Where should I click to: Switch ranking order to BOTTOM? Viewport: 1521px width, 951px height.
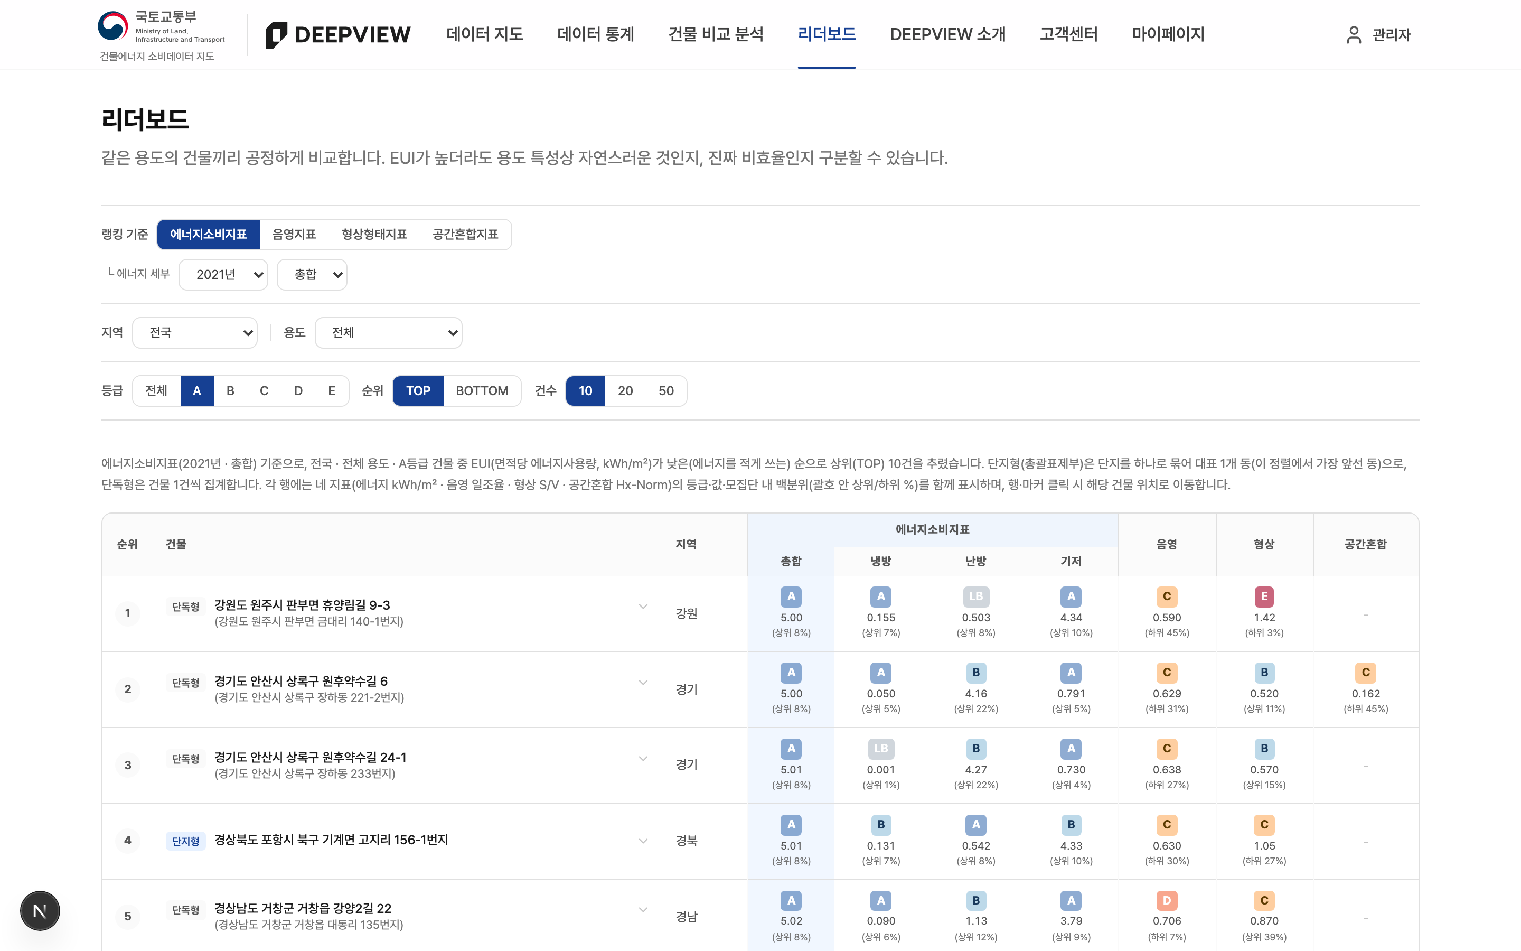point(482,391)
